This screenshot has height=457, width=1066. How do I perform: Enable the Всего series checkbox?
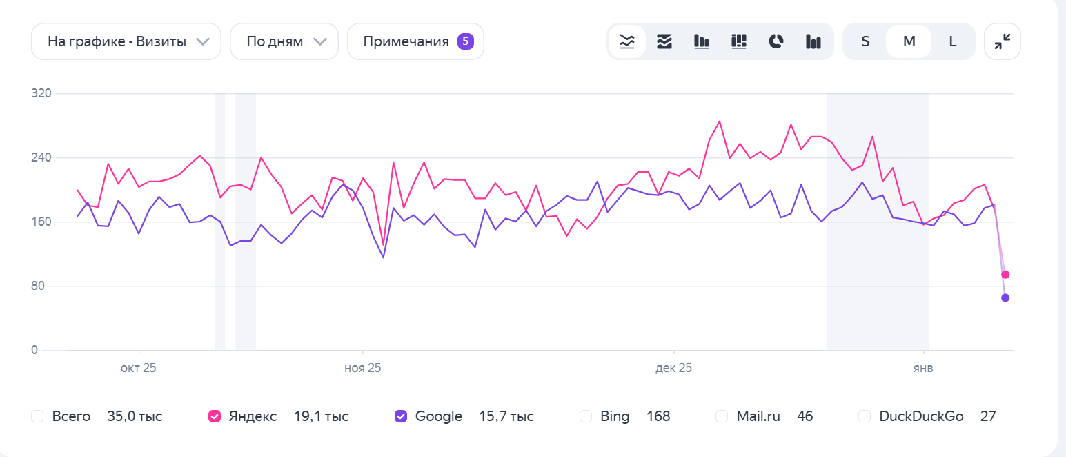click(38, 416)
